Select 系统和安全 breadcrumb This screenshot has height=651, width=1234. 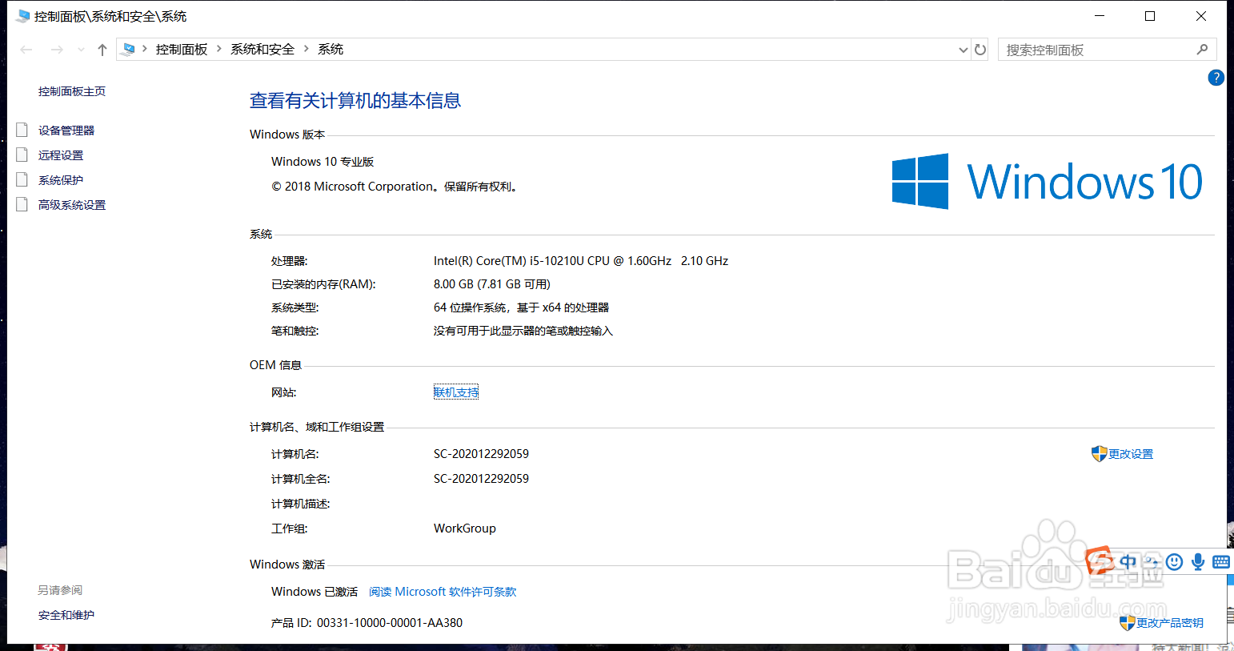click(x=262, y=50)
